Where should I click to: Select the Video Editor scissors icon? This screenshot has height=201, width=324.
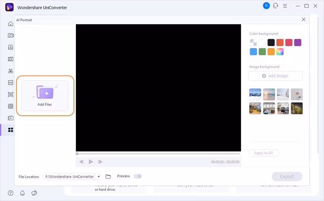[x=11, y=71]
